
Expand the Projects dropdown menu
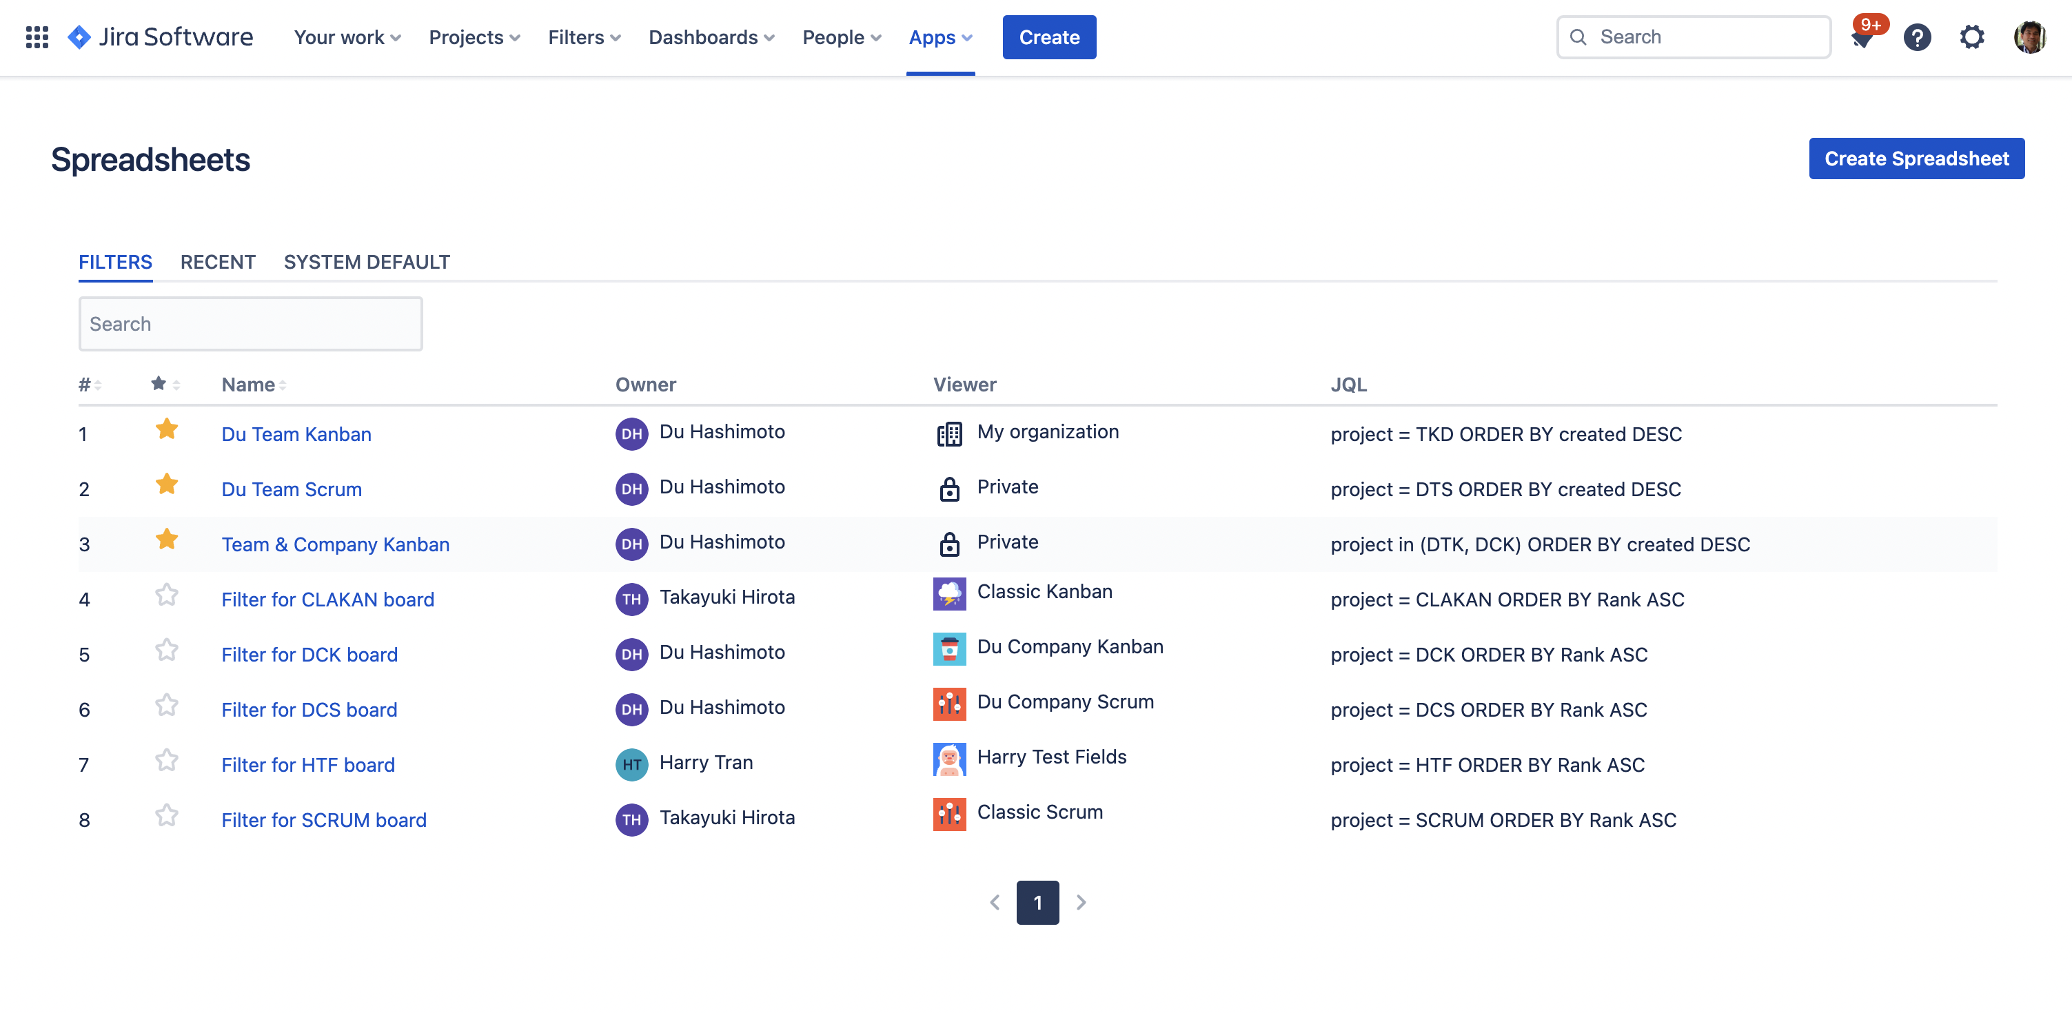(x=474, y=37)
